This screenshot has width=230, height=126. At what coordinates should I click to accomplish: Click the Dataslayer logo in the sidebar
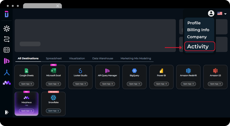pyautogui.click(x=7, y=14)
